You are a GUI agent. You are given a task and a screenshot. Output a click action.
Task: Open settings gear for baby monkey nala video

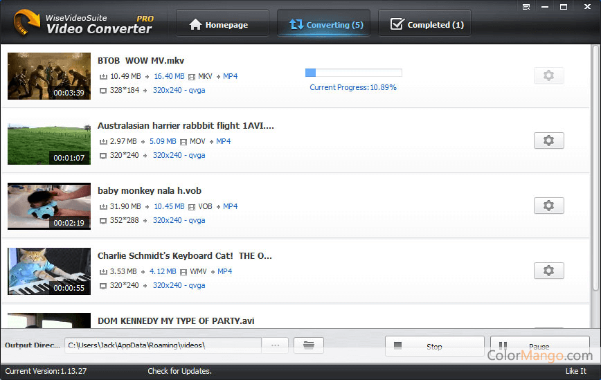(548, 206)
